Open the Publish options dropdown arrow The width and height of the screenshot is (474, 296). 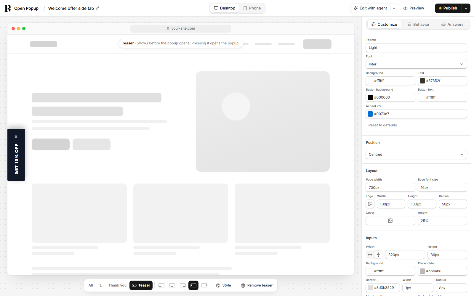coord(466,8)
